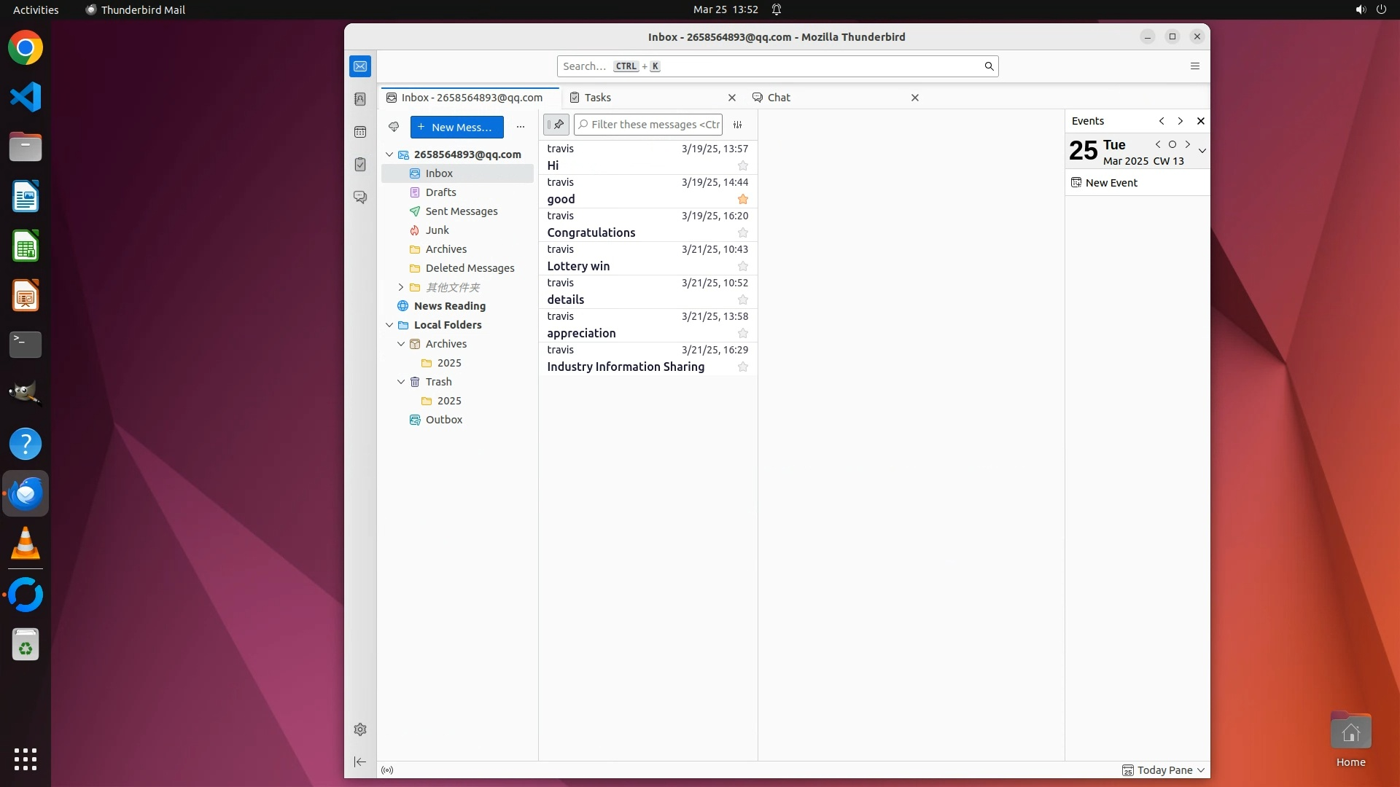The width and height of the screenshot is (1400, 787).
Task: Open message list display options icon
Action: (x=738, y=125)
